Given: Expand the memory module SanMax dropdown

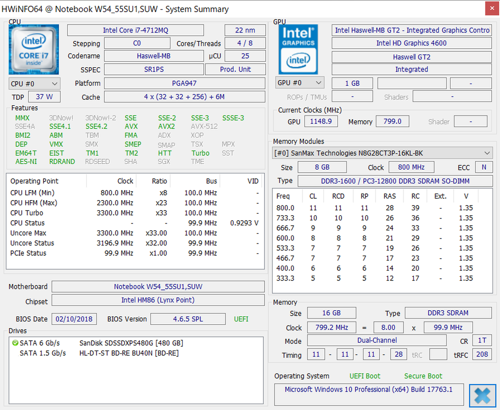Looking at the screenshot, I should (382, 153).
